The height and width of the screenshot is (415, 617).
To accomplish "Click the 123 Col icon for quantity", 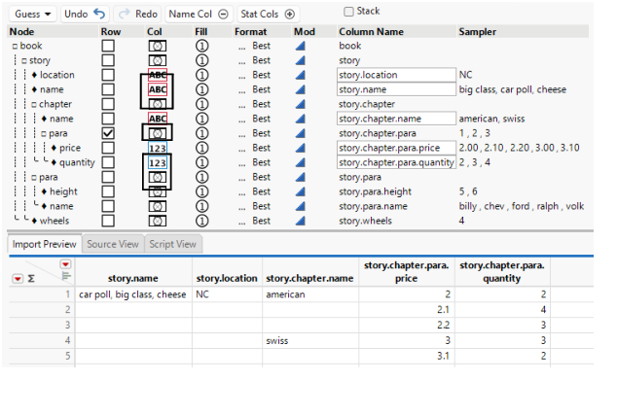I will point(158,162).
